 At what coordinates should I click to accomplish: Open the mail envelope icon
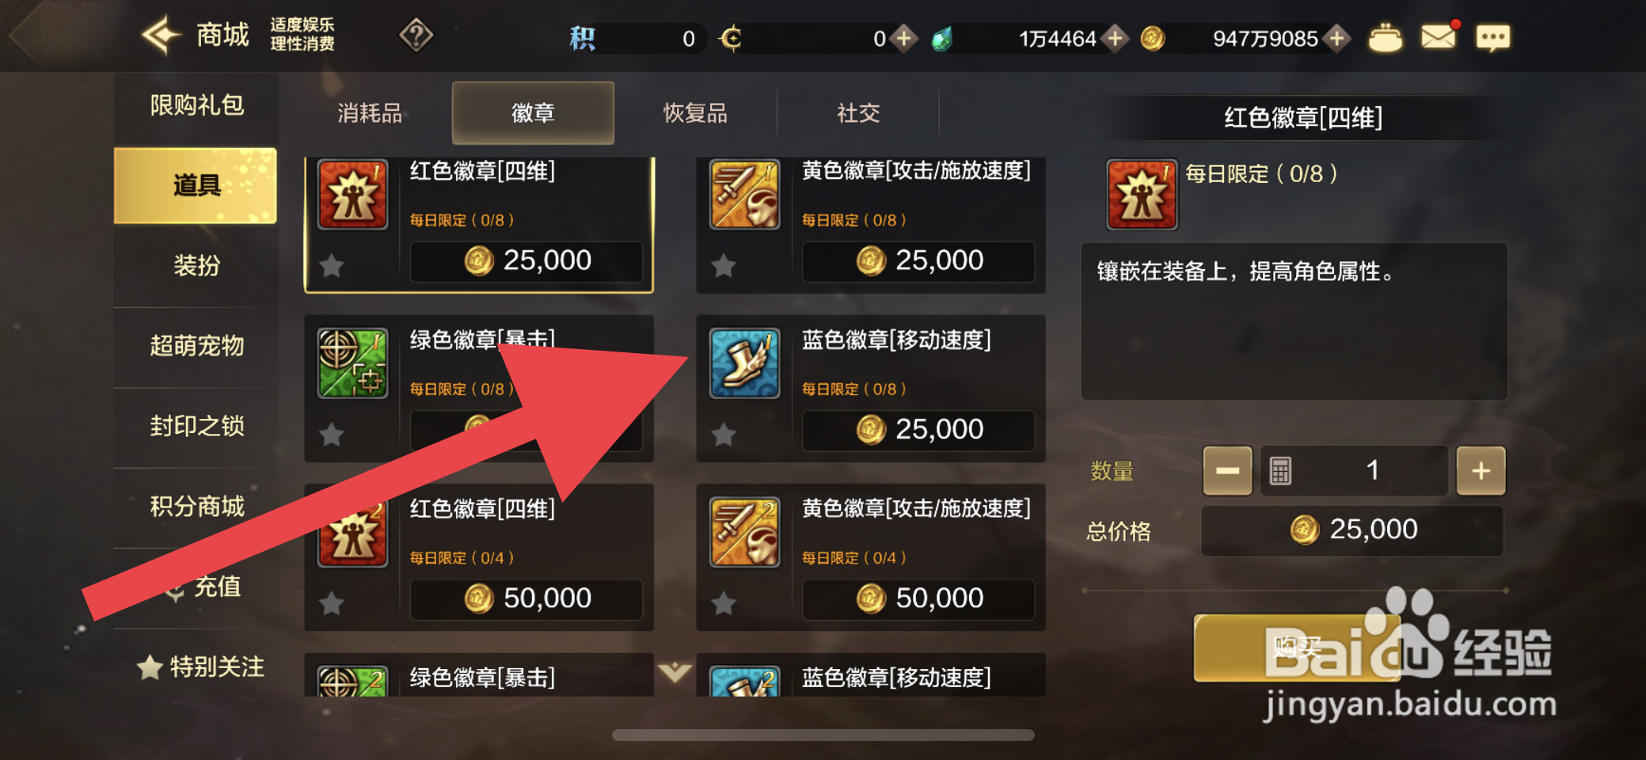coord(1438,37)
